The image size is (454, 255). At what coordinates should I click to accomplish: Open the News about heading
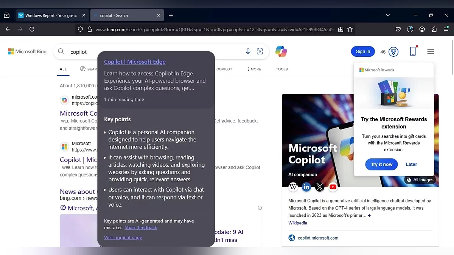coord(78,192)
